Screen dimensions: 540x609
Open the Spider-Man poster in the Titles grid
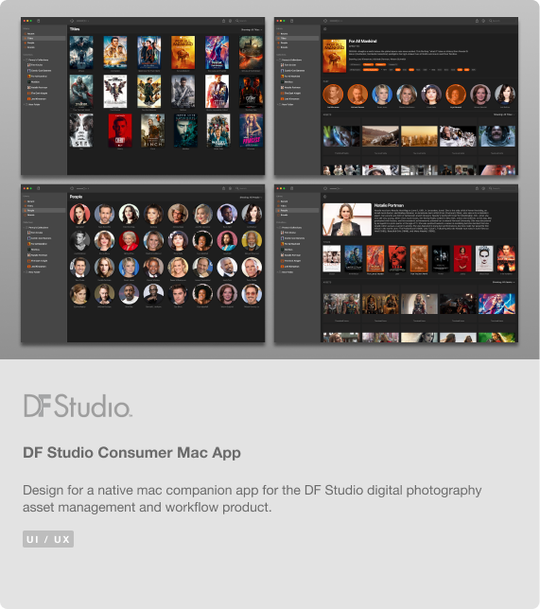click(x=148, y=52)
